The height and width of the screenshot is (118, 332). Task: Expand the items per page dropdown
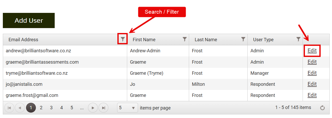tap(133, 108)
